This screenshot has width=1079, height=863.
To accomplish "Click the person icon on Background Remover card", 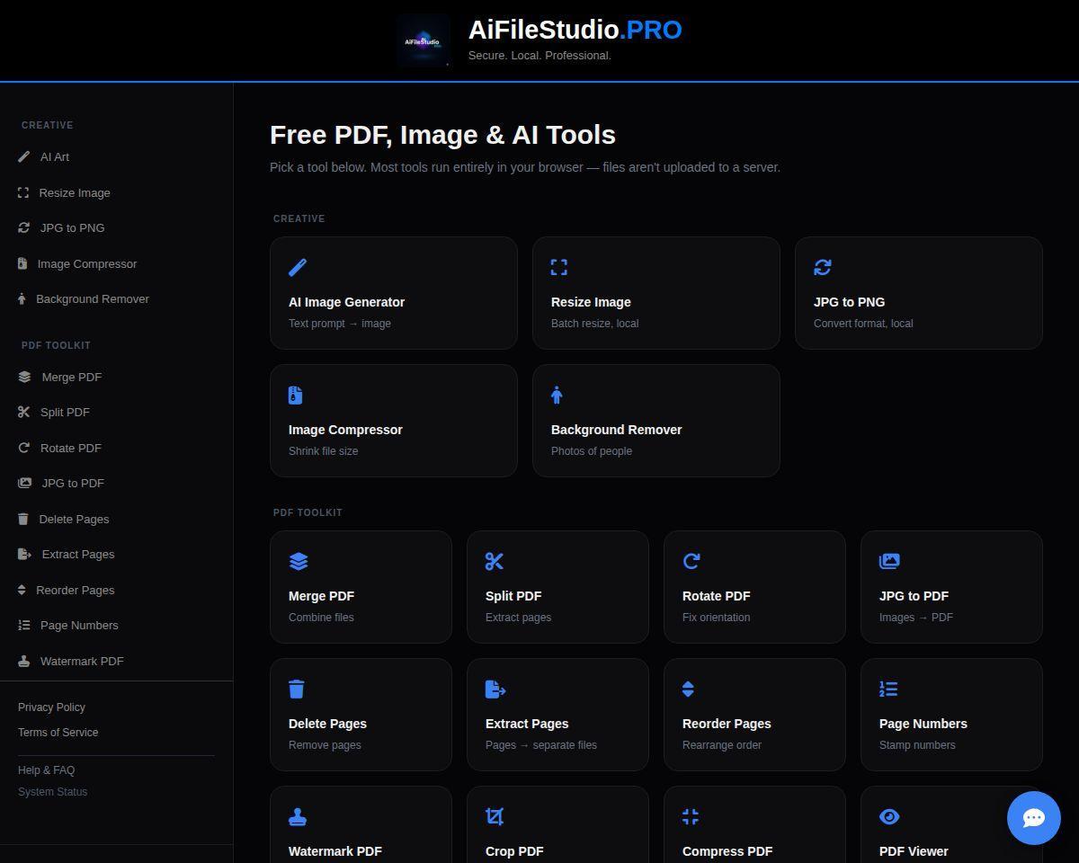I will 557,395.
